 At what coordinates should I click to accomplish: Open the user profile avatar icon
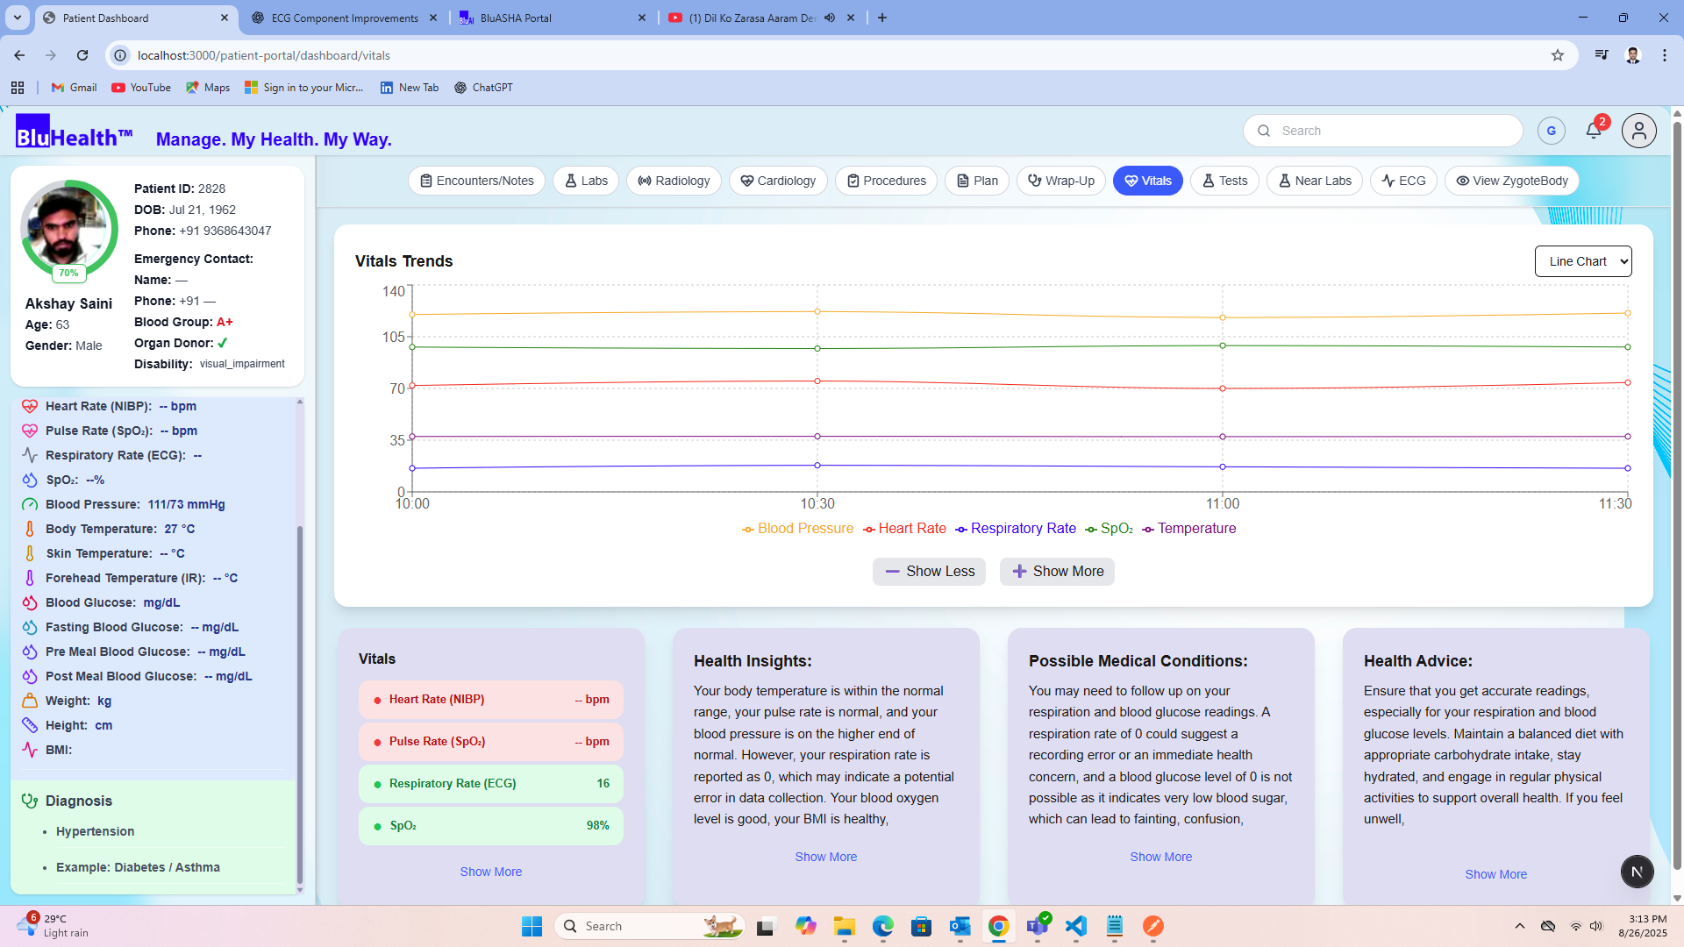(x=1638, y=131)
